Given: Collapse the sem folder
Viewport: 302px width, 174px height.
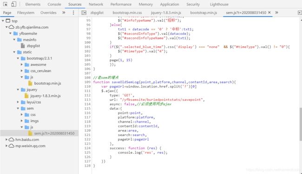Looking at the screenshot, I should tap(18, 108).
